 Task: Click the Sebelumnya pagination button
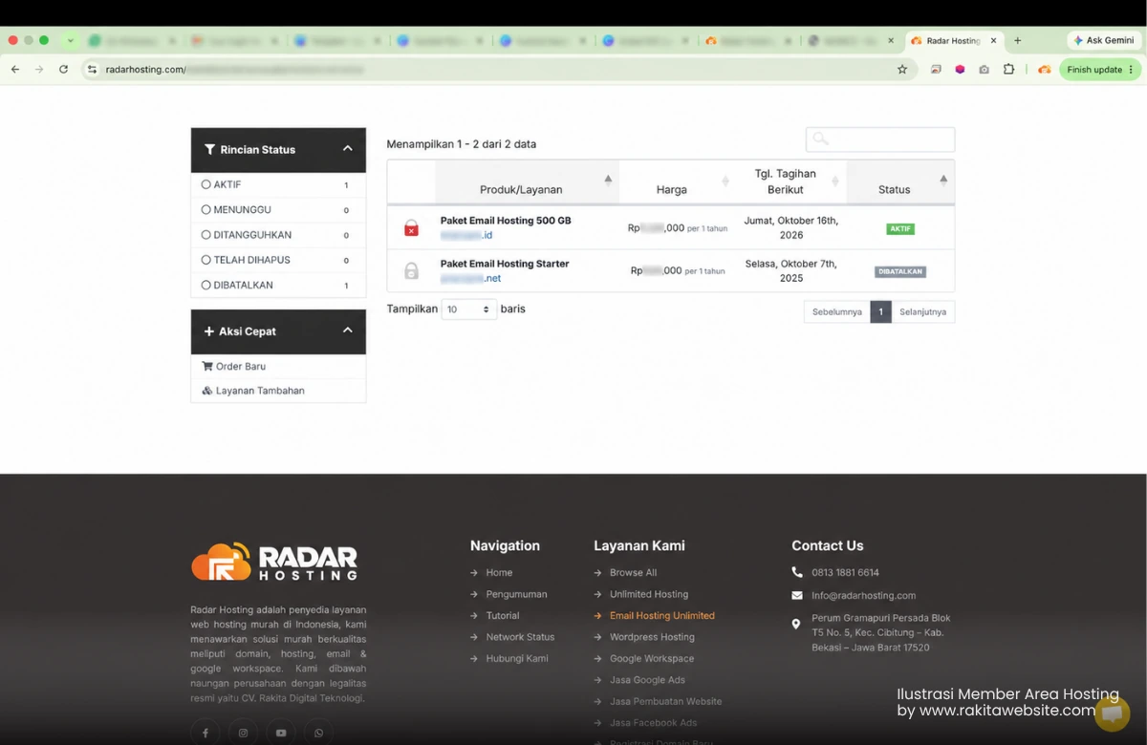[x=837, y=311]
